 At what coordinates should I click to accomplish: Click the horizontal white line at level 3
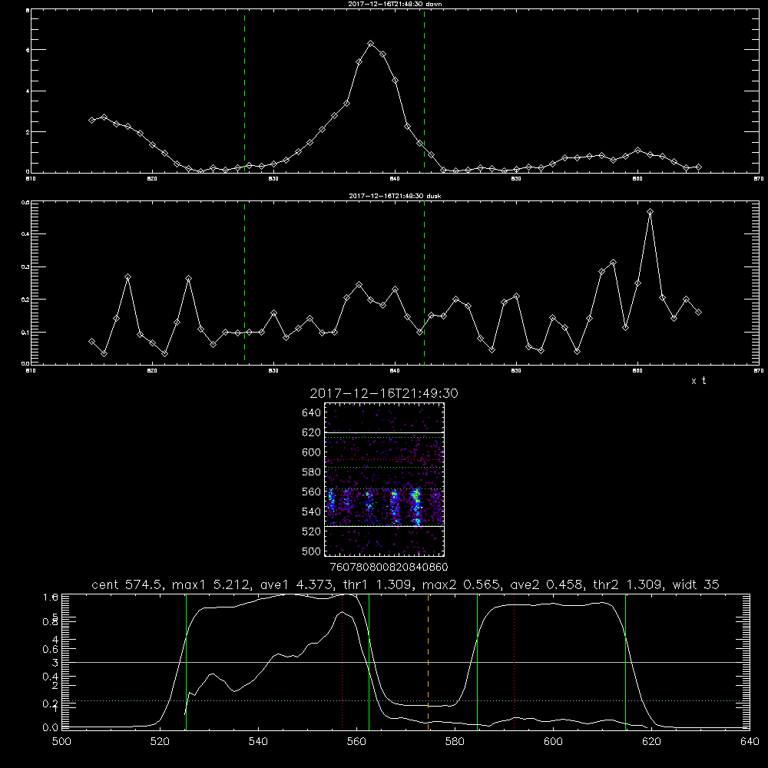click(x=406, y=662)
